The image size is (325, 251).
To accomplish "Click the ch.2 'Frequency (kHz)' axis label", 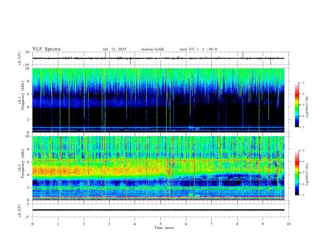I will (23, 163).
